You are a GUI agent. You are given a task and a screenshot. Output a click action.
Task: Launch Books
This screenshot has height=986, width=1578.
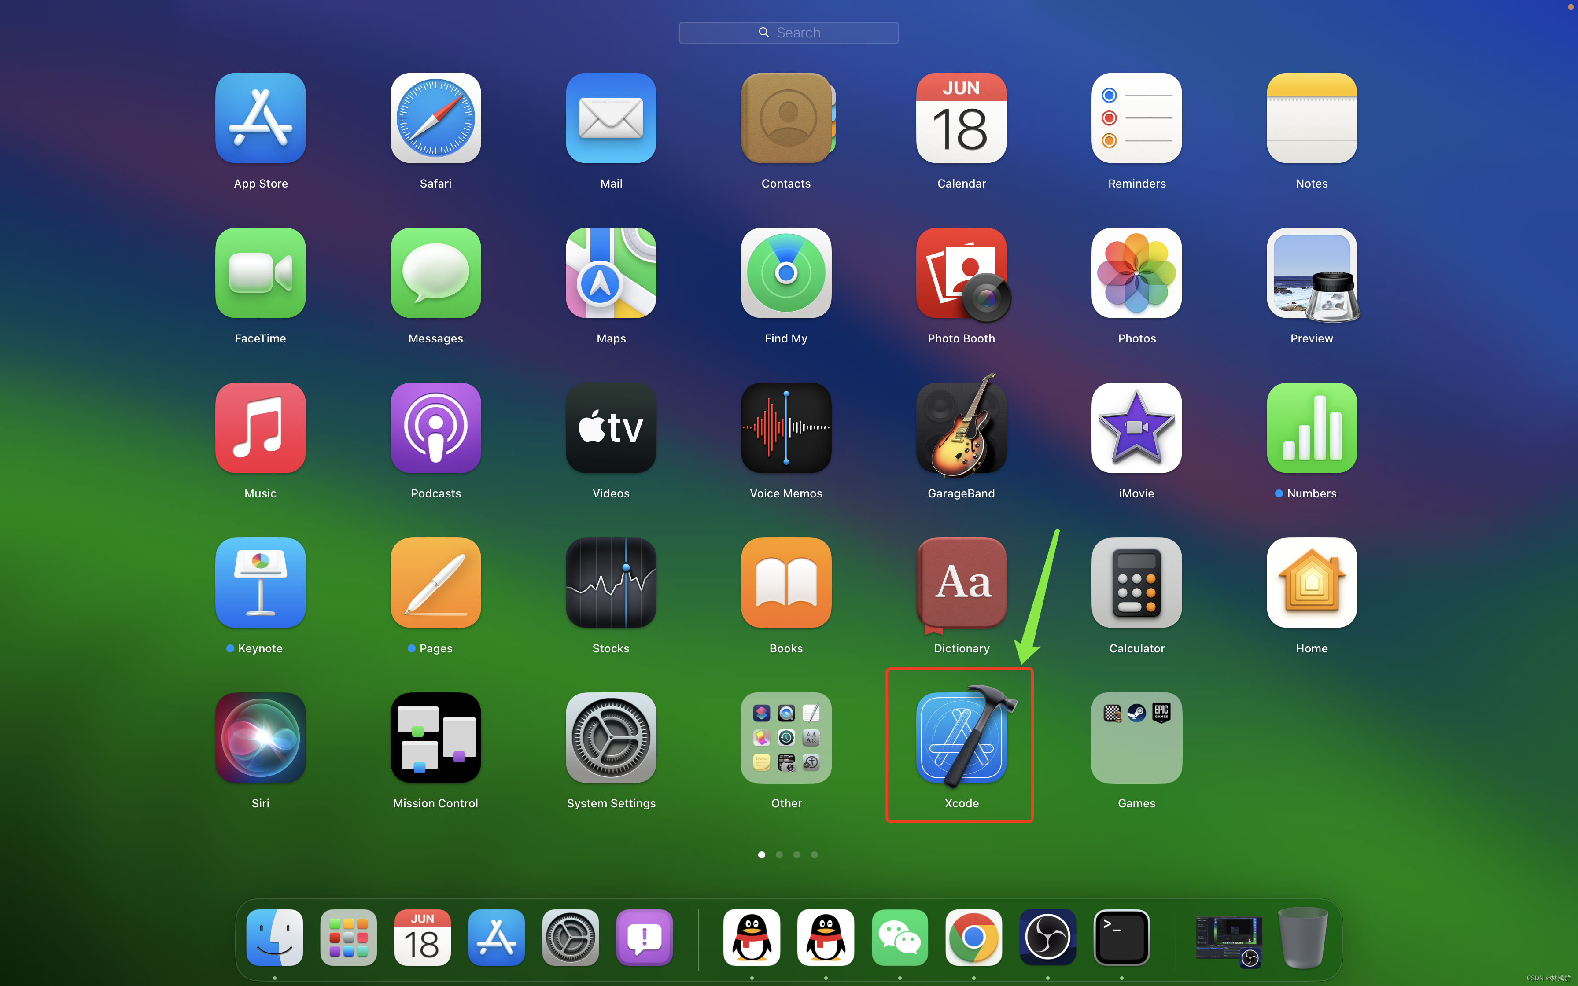[786, 582]
